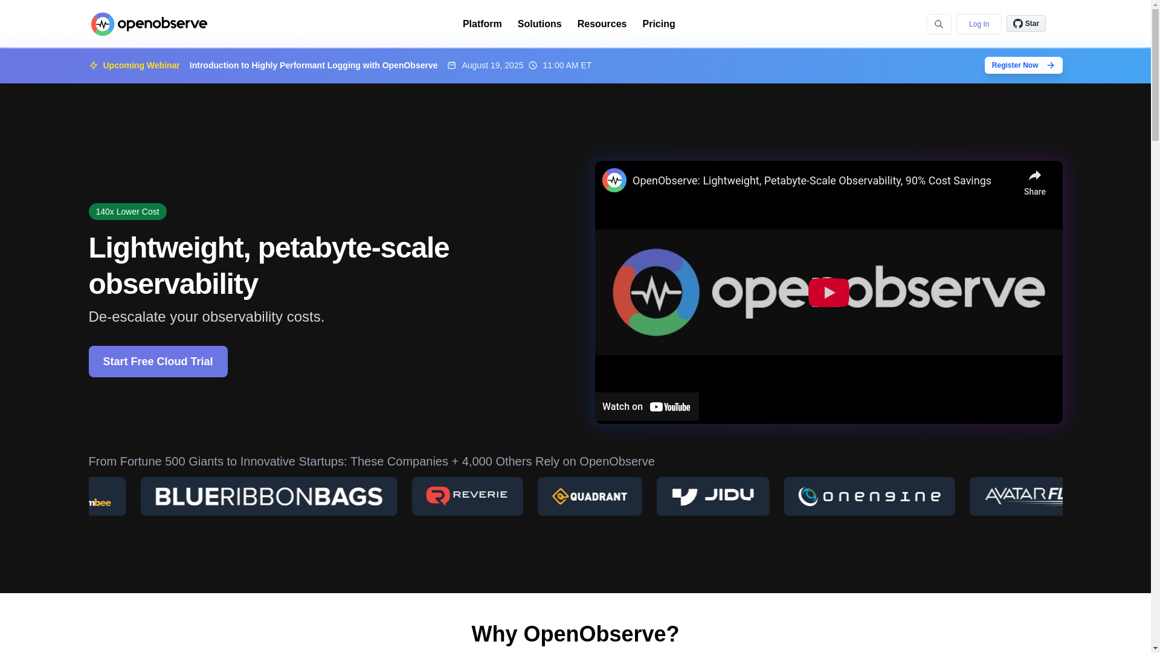Click the 140x Lower Cost badge

point(127,212)
